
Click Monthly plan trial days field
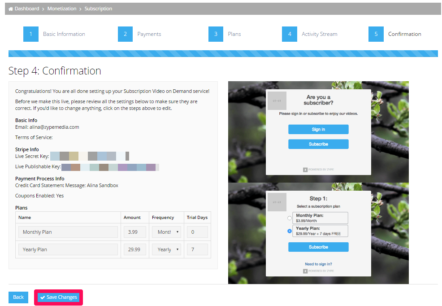(x=197, y=232)
